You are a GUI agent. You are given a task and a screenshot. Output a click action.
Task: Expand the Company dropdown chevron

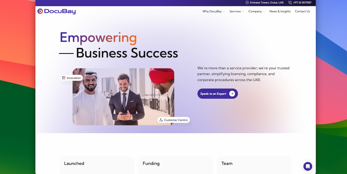[263, 12]
